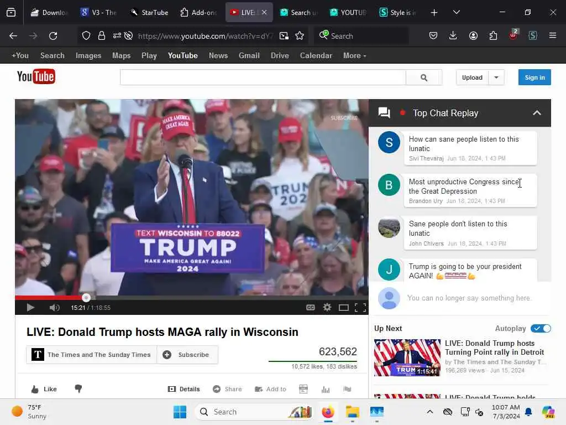566x425 pixels.
Task: Switch to the 'Style is' tab
Action: pos(398,13)
